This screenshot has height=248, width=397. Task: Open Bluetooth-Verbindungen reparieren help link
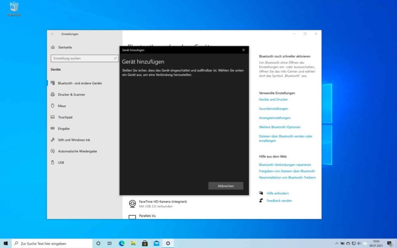coord(285,165)
